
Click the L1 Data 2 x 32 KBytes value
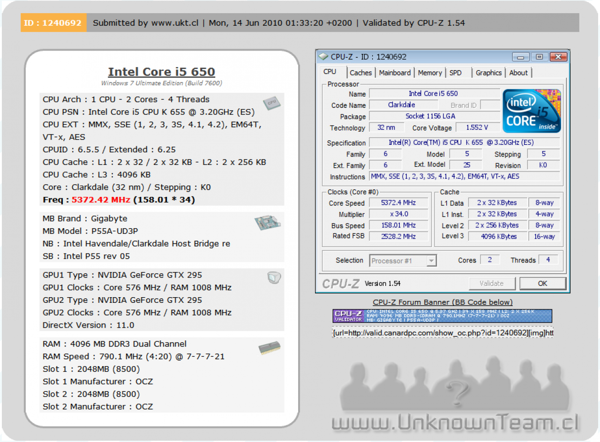point(497,203)
